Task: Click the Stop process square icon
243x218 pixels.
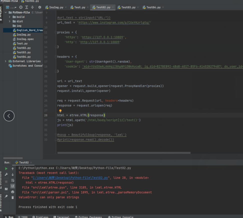Action: point(6,181)
